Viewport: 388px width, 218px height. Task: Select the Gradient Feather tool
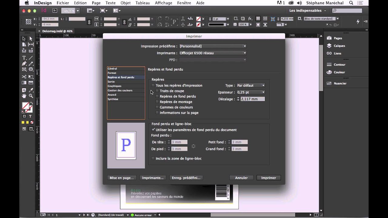tap(31, 83)
